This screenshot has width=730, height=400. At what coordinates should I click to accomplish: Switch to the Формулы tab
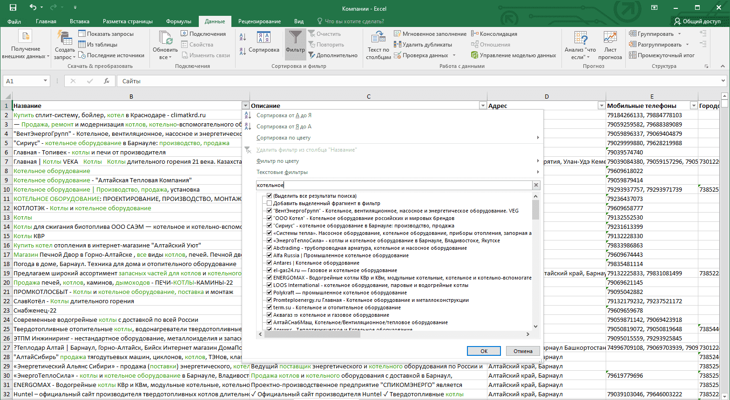[179, 21]
